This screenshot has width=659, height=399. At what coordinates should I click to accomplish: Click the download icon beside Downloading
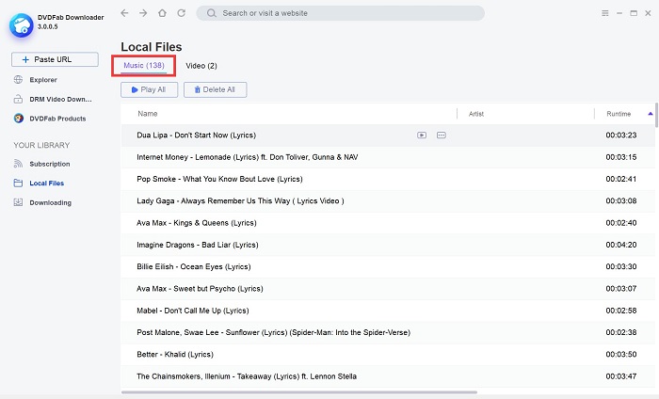pos(18,202)
